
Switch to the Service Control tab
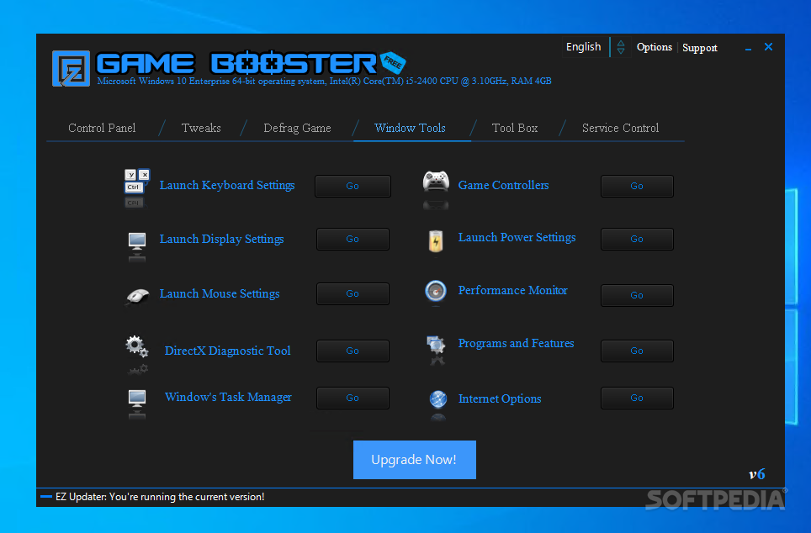620,129
